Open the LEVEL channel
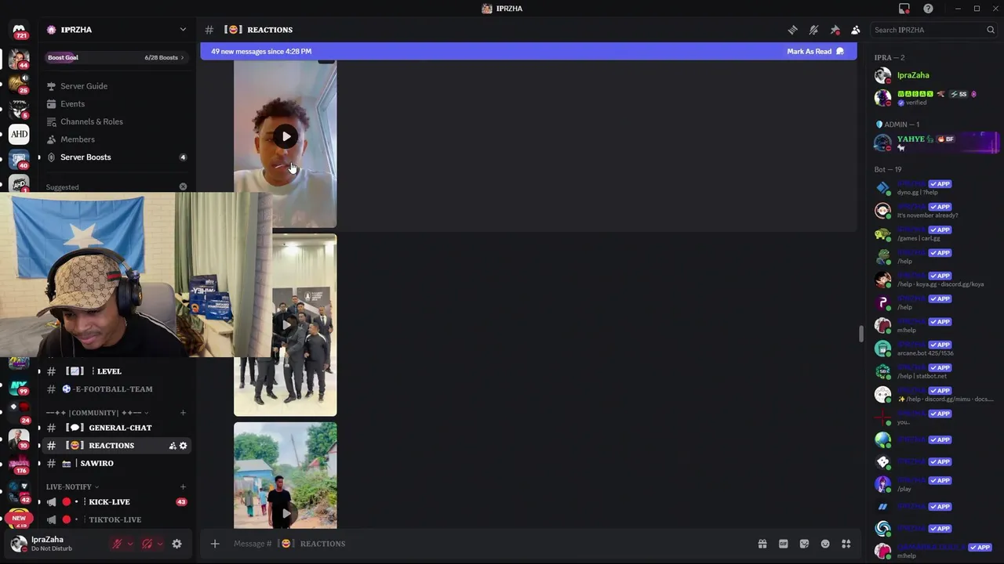Image resolution: width=1004 pixels, height=564 pixels. point(108,371)
